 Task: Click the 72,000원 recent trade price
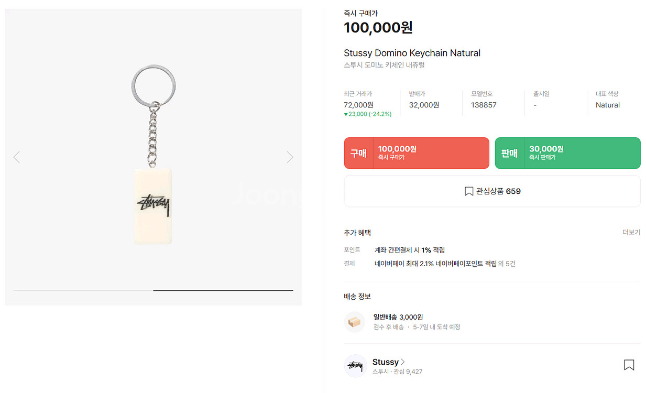point(357,105)
